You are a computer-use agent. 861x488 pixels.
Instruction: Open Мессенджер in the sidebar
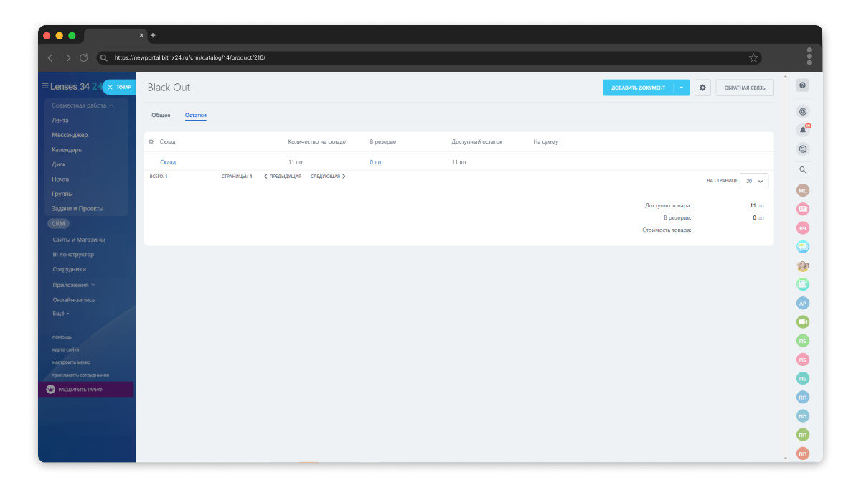click(70, 135)
